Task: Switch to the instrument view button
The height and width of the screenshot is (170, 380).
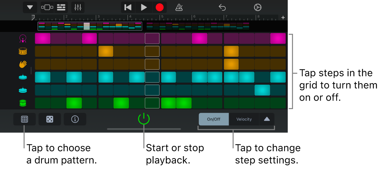Action: click(47, 7)
